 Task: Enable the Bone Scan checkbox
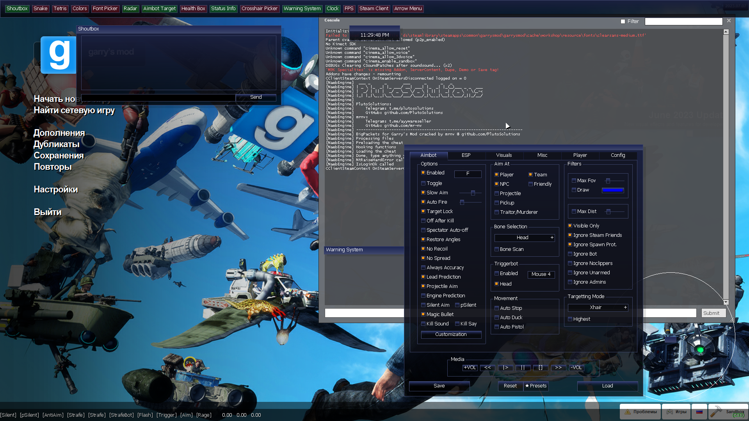[496, 249]
